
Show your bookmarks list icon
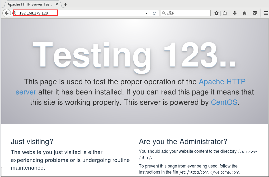click(x=225, y=13)
